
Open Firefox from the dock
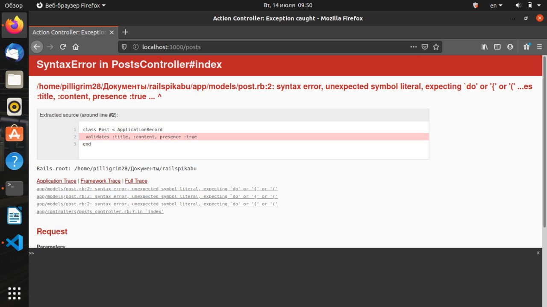[15, 25]
